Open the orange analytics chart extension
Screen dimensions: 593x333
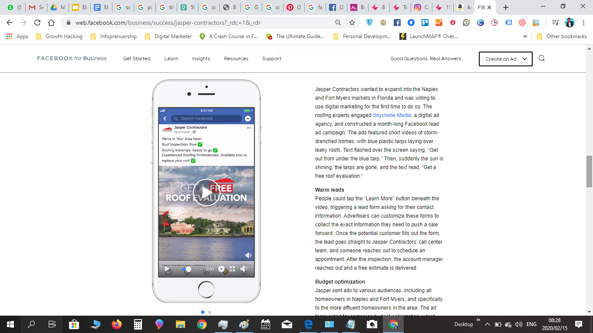(x=439, y=23)
